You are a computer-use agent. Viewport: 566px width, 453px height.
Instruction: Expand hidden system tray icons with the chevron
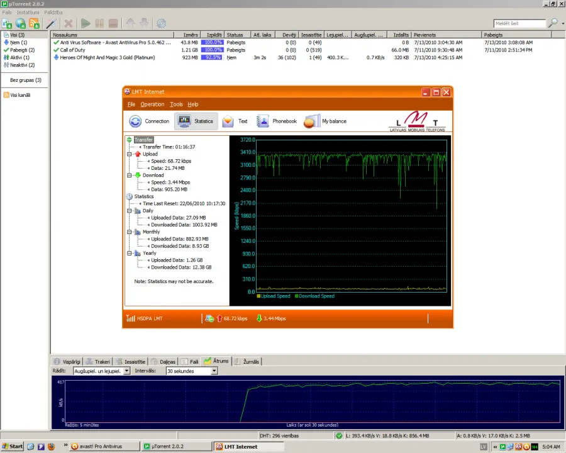496,447
